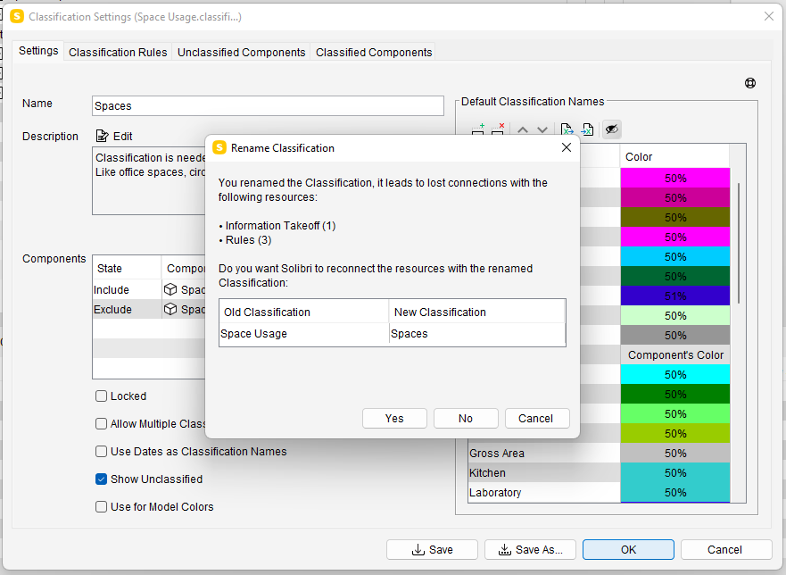Viewport: 786px width, 575px height.
Task: Enable the Locked checkbox
Action: 102,396
